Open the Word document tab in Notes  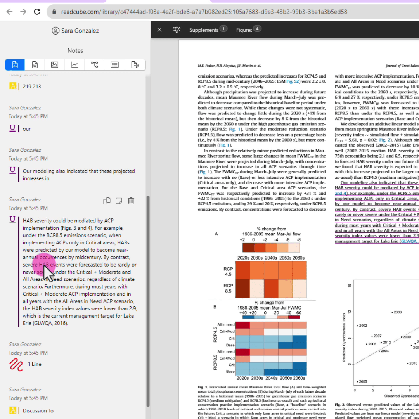pos(35,65)
